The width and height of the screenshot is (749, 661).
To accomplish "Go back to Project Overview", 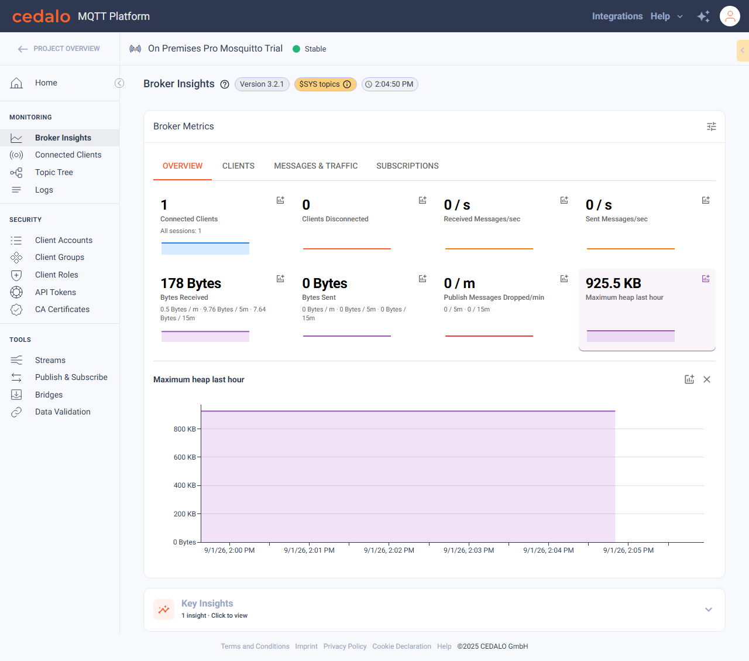I will (x=59, y=49).
